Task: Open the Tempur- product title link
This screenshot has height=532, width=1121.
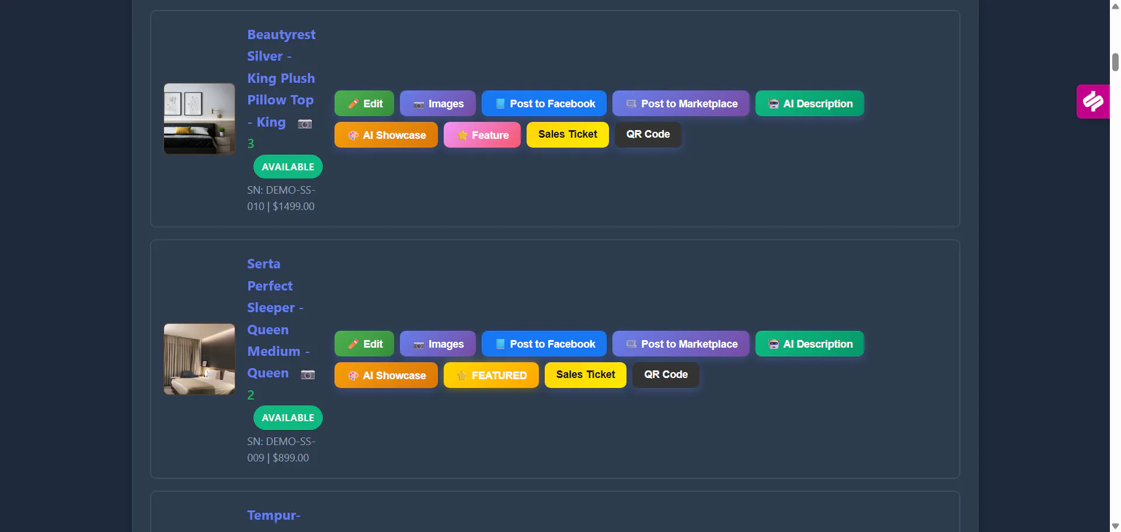Action: [x=274, y=516]
